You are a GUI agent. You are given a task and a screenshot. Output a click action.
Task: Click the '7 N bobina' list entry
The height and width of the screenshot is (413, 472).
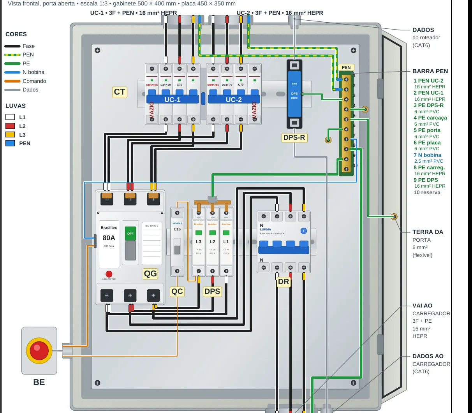(428, 155)
